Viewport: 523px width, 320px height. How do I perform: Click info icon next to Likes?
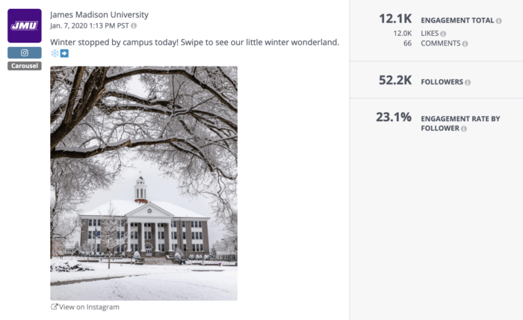pyautogui.click(x=443, y=34)
